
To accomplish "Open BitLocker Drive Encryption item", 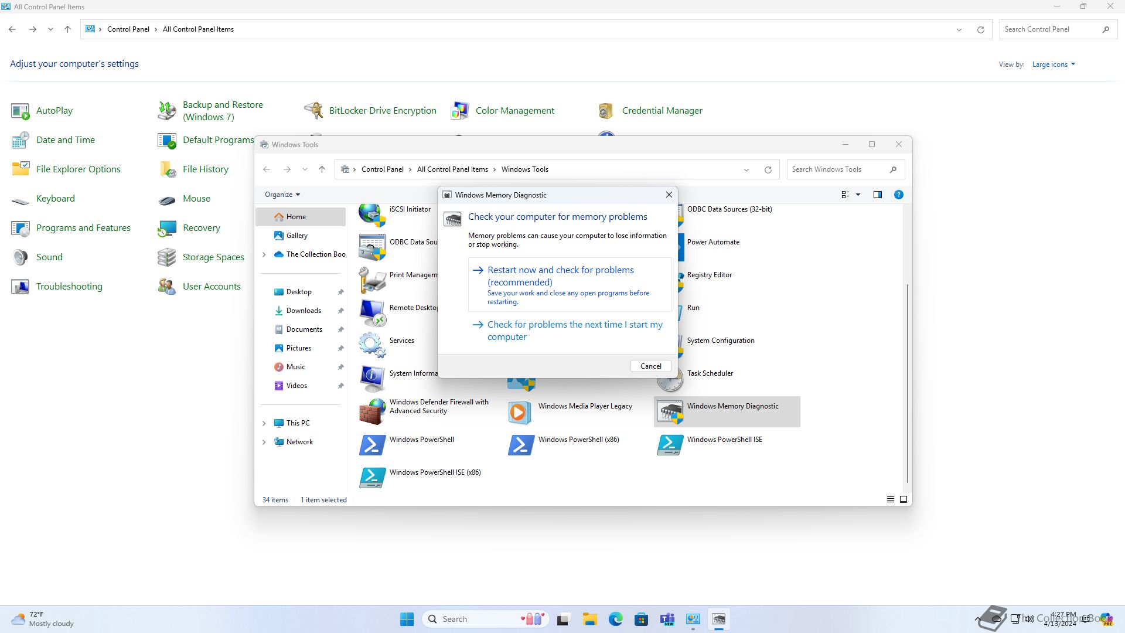I will [370, 111].
